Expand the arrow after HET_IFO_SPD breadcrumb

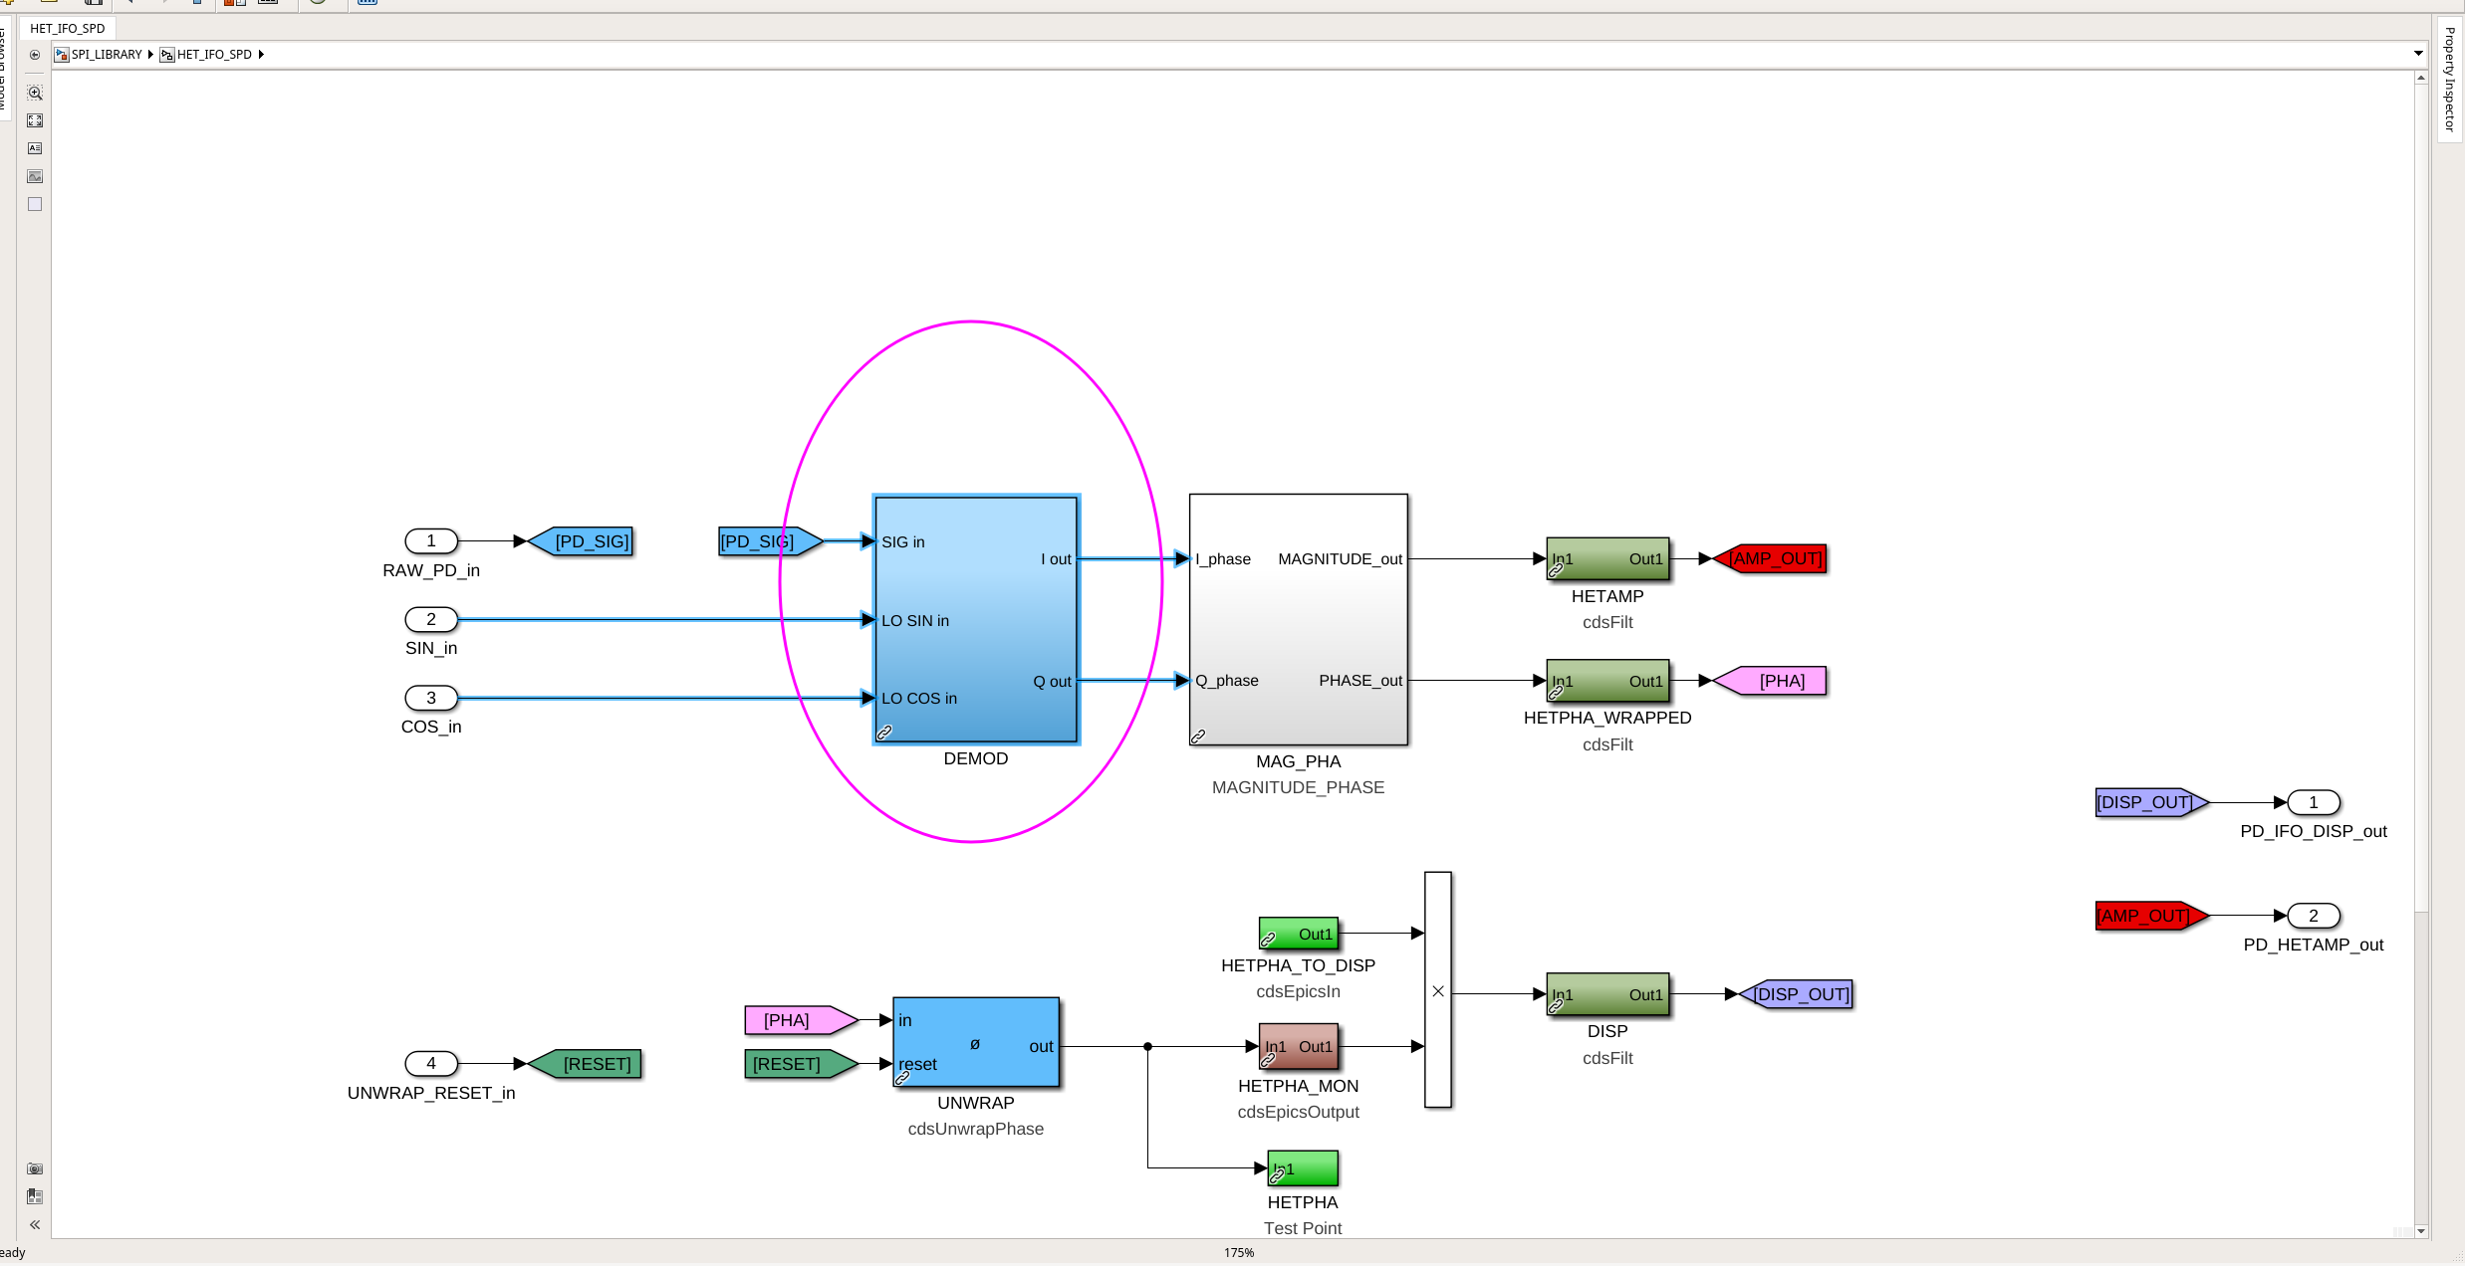pos(261,55)
